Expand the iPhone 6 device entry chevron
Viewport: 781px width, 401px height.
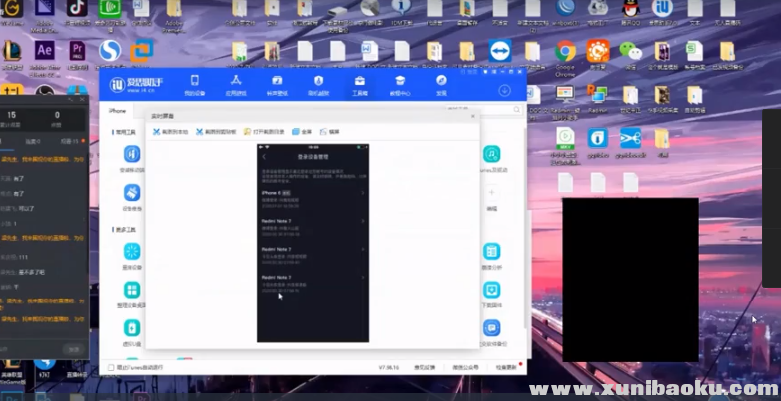(x=362, y=193)
